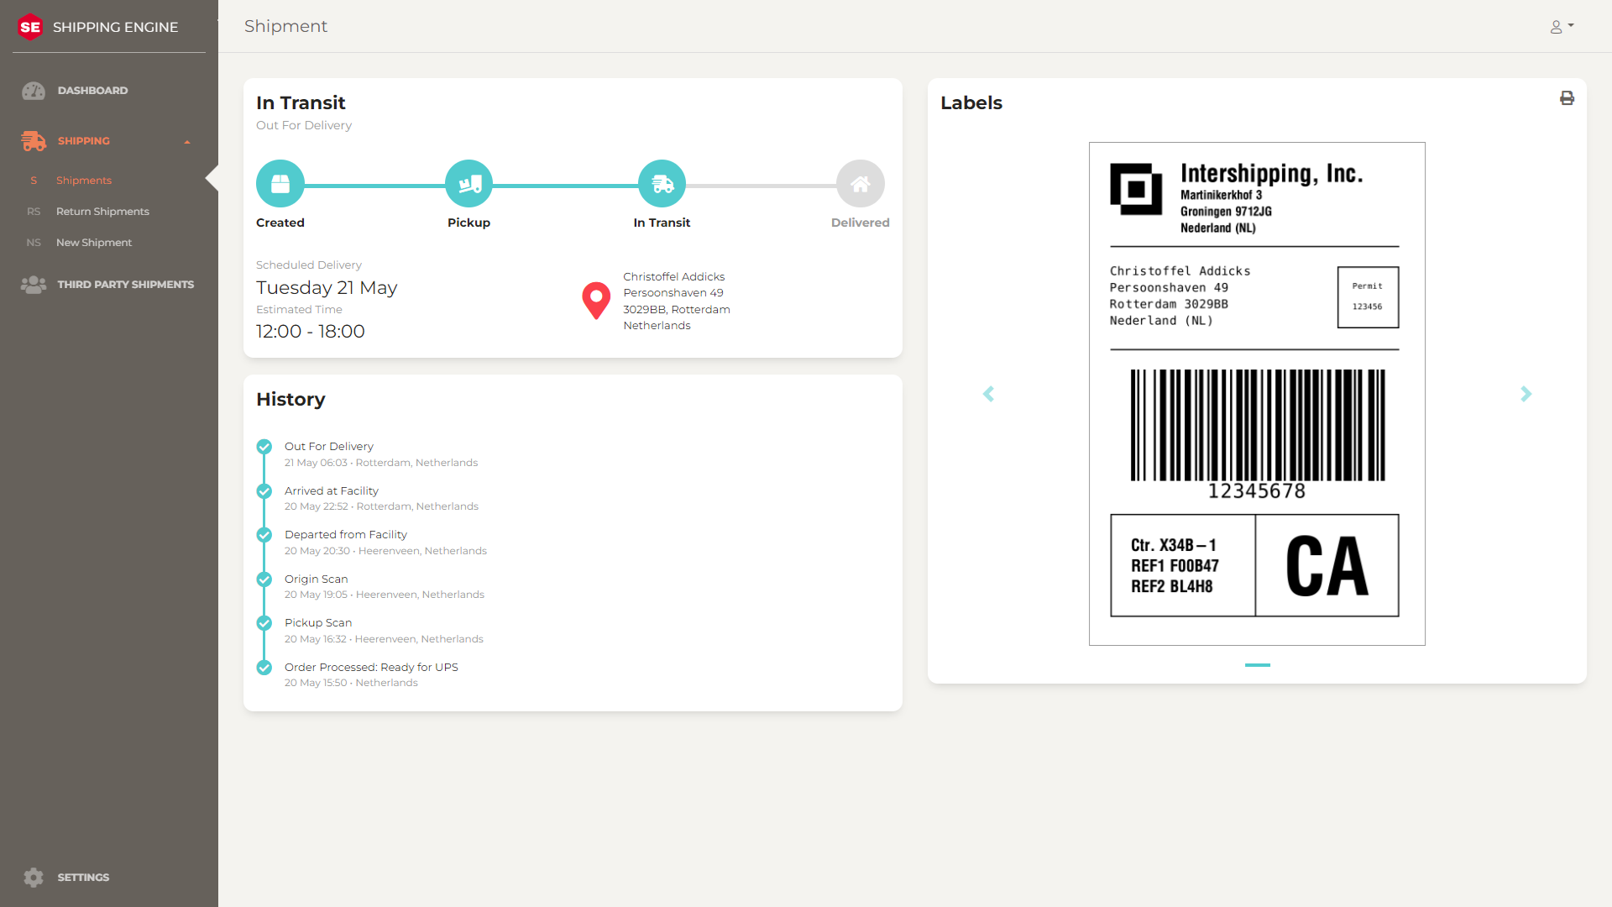
Task: Click the 21 May 06:03 timestamp line
Action: 381,463
